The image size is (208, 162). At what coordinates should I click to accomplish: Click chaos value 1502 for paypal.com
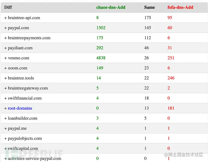[x=101, y=28]
